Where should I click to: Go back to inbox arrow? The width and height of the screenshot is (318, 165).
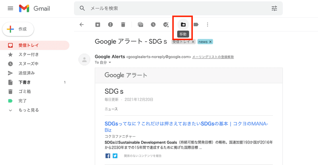(81, 25)
